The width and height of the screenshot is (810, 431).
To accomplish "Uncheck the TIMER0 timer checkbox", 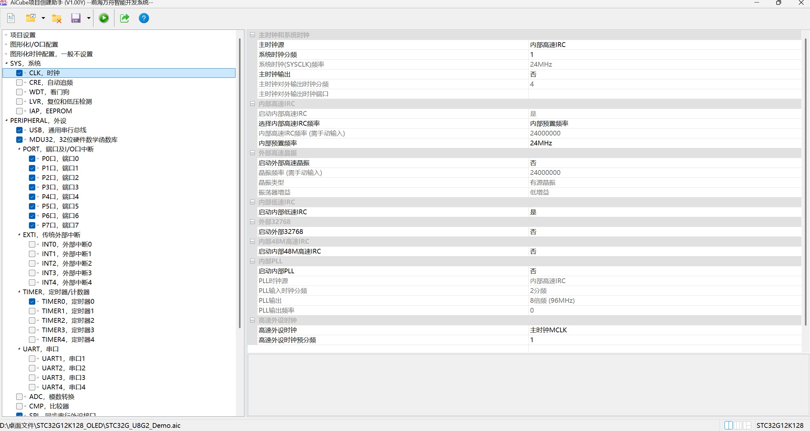I will [32, 302].
